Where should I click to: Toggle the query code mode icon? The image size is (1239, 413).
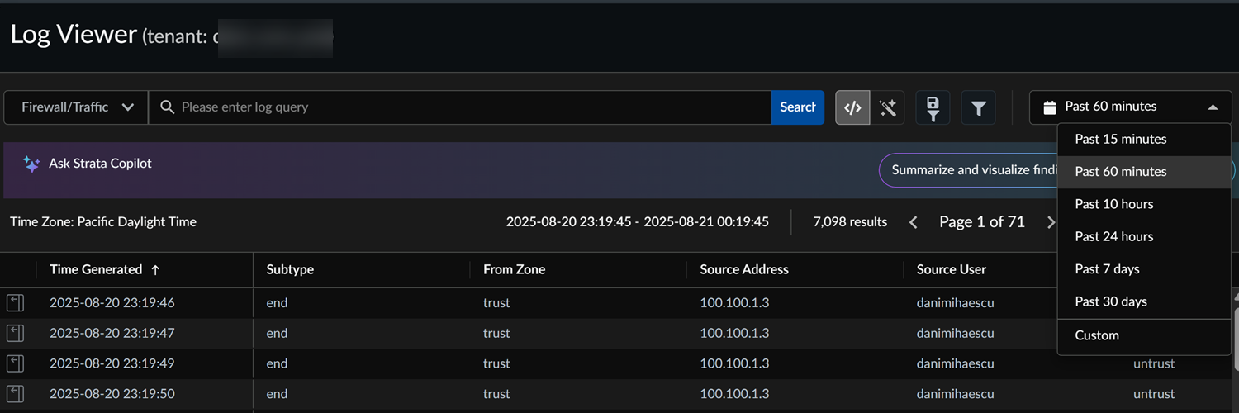coord(852,107)
